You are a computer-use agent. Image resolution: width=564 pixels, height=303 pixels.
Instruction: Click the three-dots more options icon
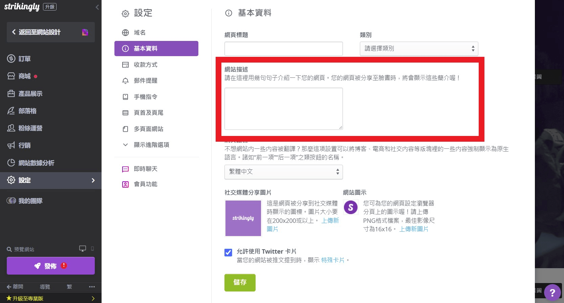[x=92, y=287]
